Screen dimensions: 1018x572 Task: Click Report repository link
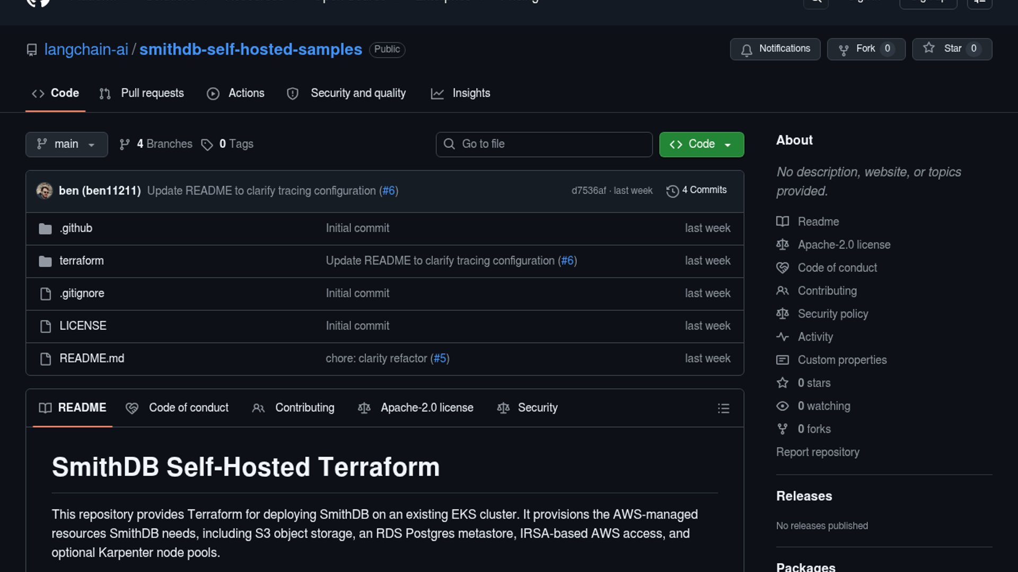coord(818,452)
